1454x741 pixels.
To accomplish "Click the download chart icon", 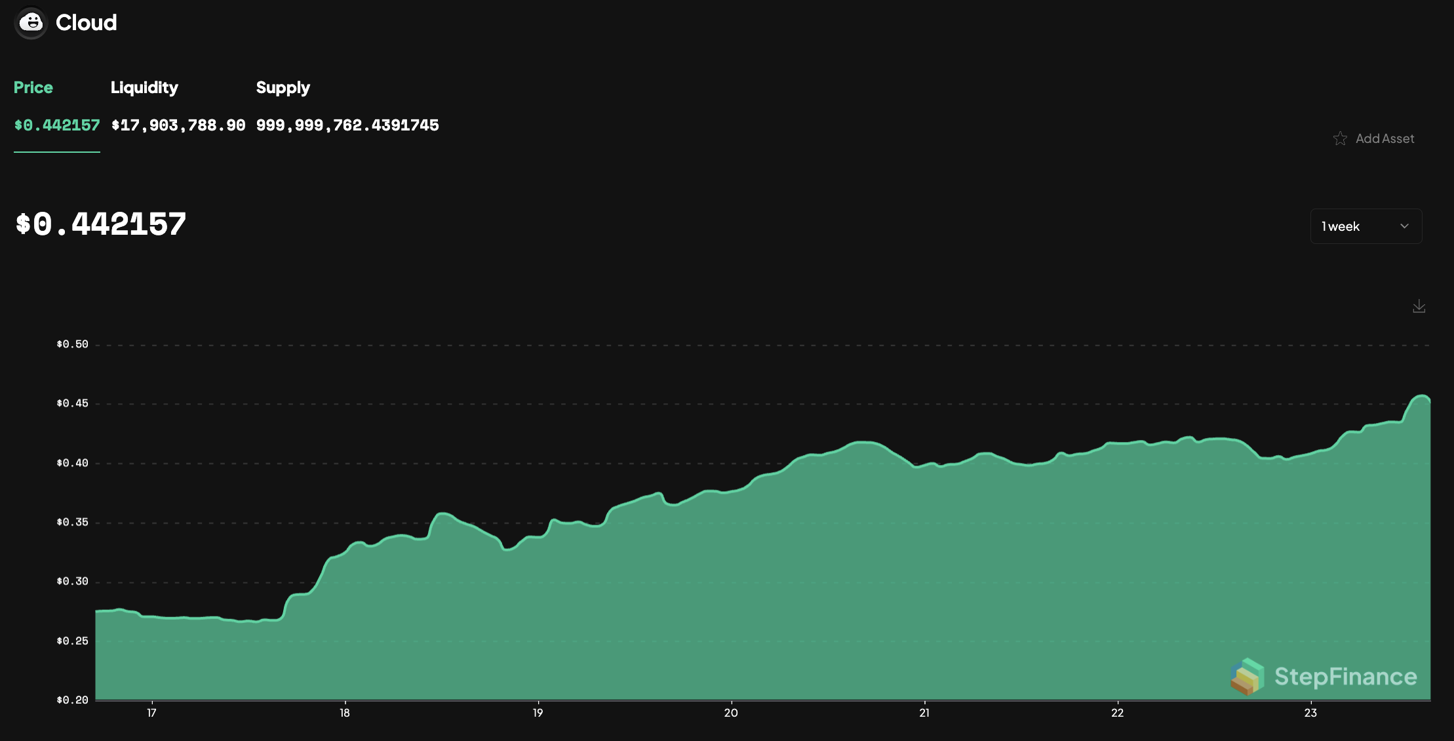I will click(x=1419, y=306).
